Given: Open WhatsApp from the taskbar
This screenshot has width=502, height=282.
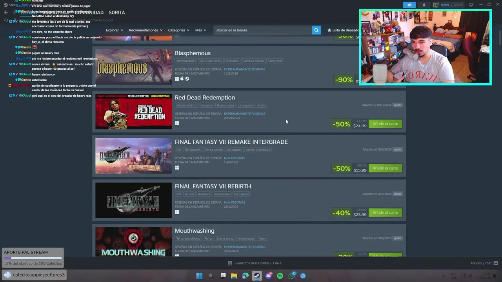Looking at the screenshot, I should click(291, 276).
